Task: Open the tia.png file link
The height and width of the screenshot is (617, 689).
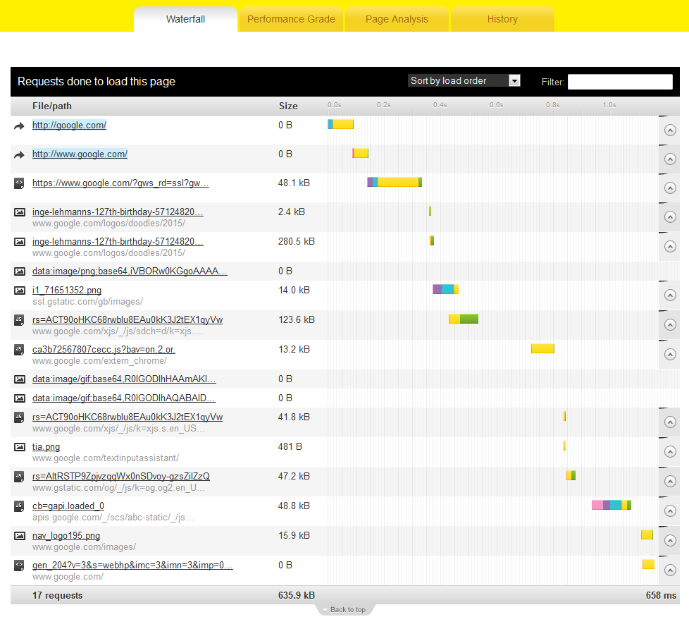Action: [x=46, y=446]
